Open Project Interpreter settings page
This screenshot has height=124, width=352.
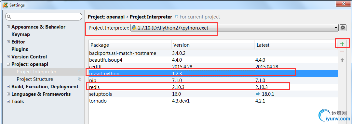(x=36, y=72)
